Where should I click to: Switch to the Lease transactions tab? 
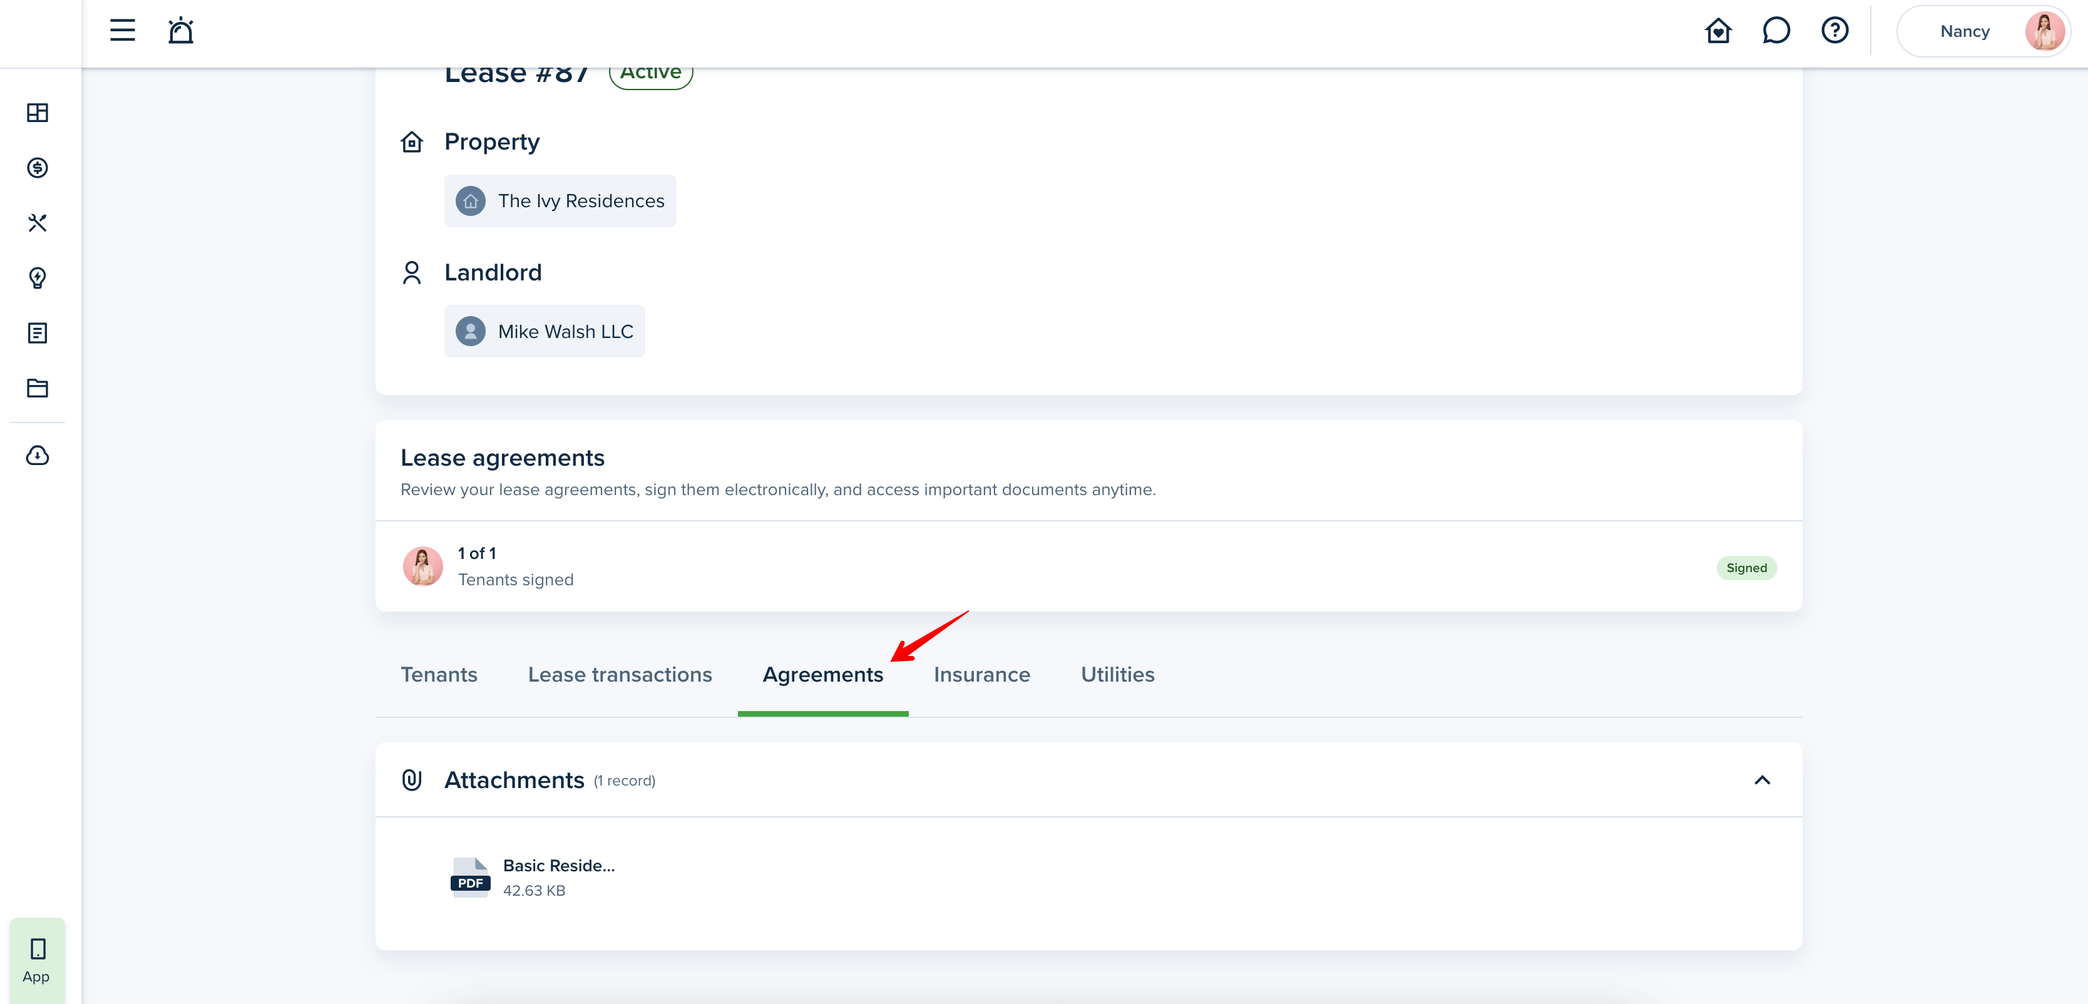(620, 675)
